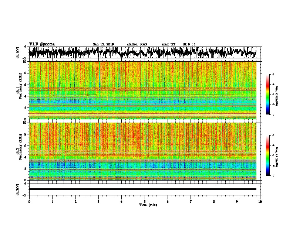293x226 pixels.
Task: Click the ch.1 color scale bar
Action: tap(267, 95)
